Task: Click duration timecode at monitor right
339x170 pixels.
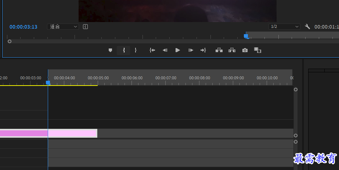Action: pos(327,27)
